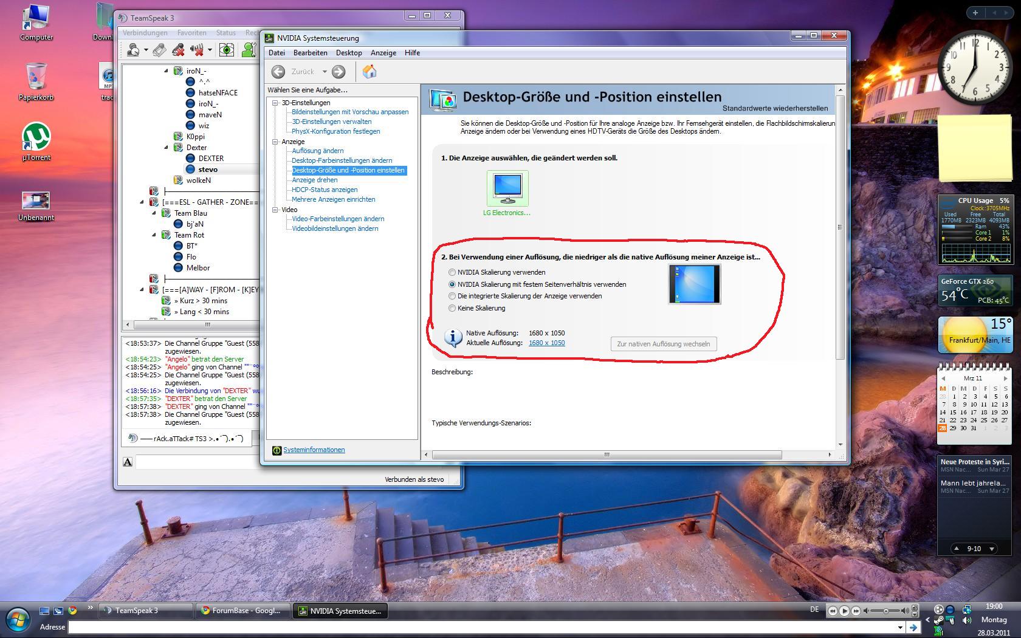
Task: Open Videobildeinstellungen ändern task
Action: pos(335,228)
